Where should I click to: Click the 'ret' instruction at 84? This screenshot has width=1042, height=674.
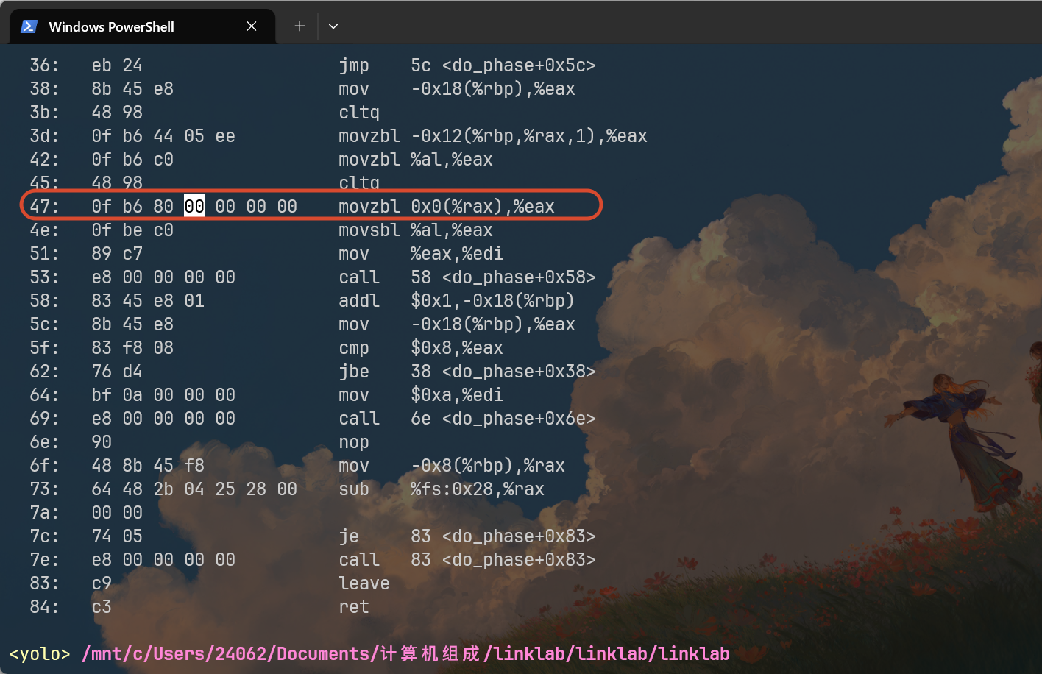coord(354,607)
